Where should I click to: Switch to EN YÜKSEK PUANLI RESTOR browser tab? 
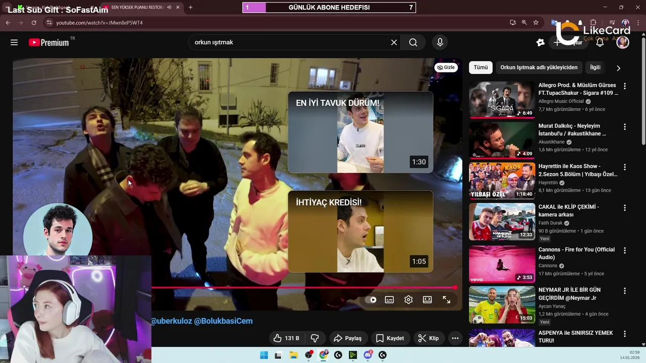point(137,8)
